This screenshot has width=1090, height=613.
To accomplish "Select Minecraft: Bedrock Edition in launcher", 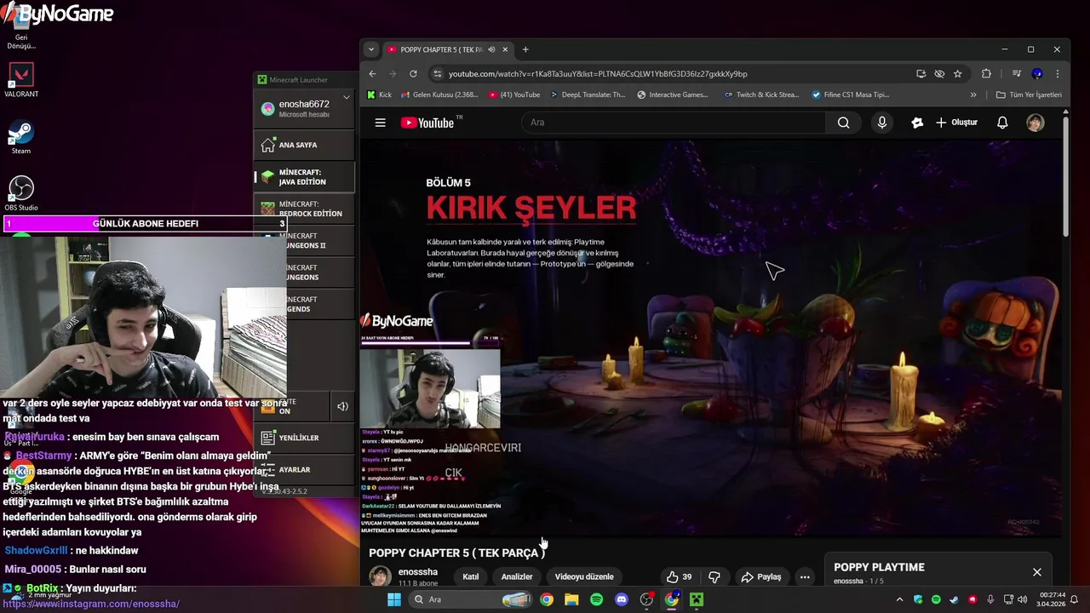I will tap(304, 209).
